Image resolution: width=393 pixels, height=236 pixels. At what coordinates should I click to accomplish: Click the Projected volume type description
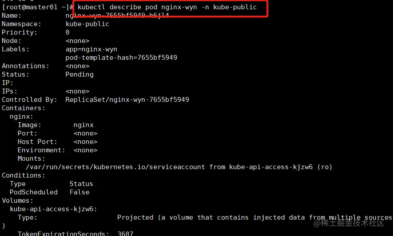tap(254, 217)
